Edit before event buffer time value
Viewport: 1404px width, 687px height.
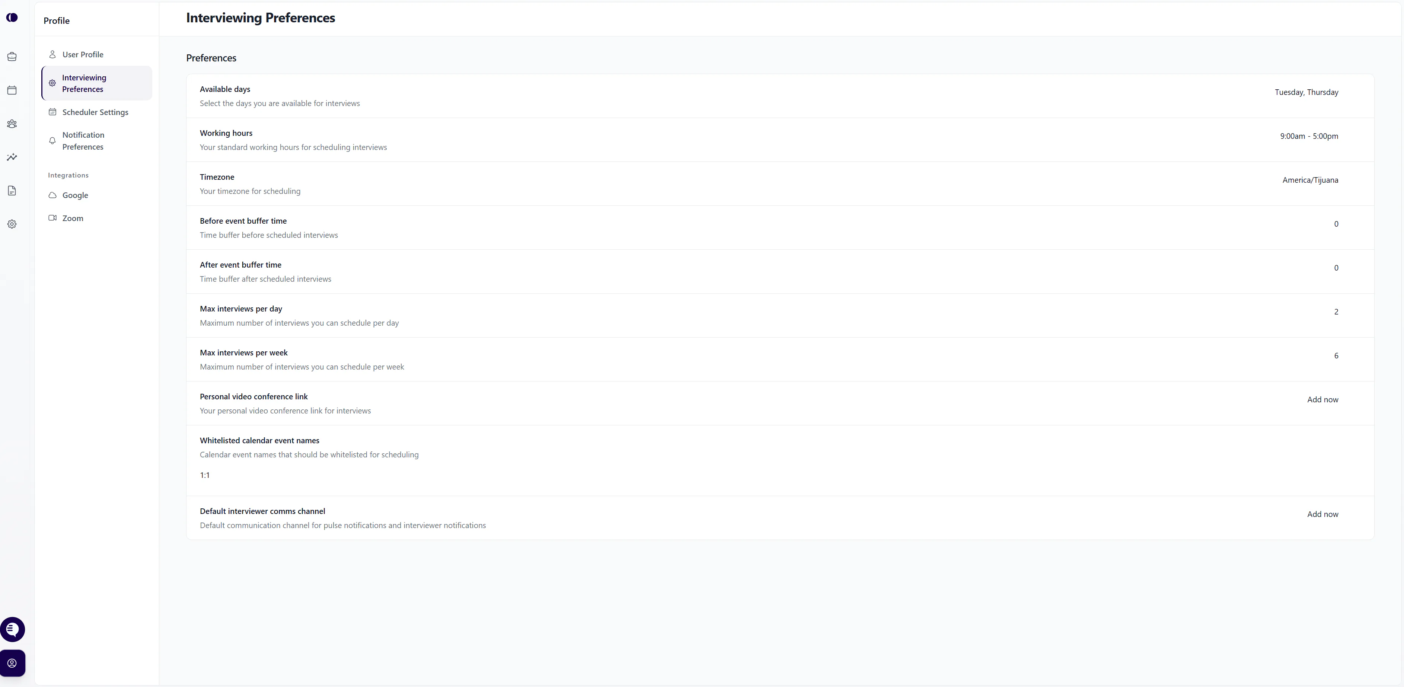(x=1336, y=224)
